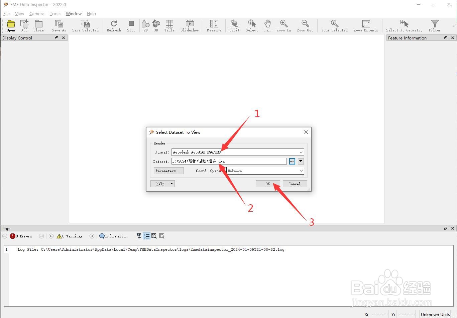Viewport: 457px width, 318px height.
Task: Go to previous error arrow
Action: tap(5, 236)
